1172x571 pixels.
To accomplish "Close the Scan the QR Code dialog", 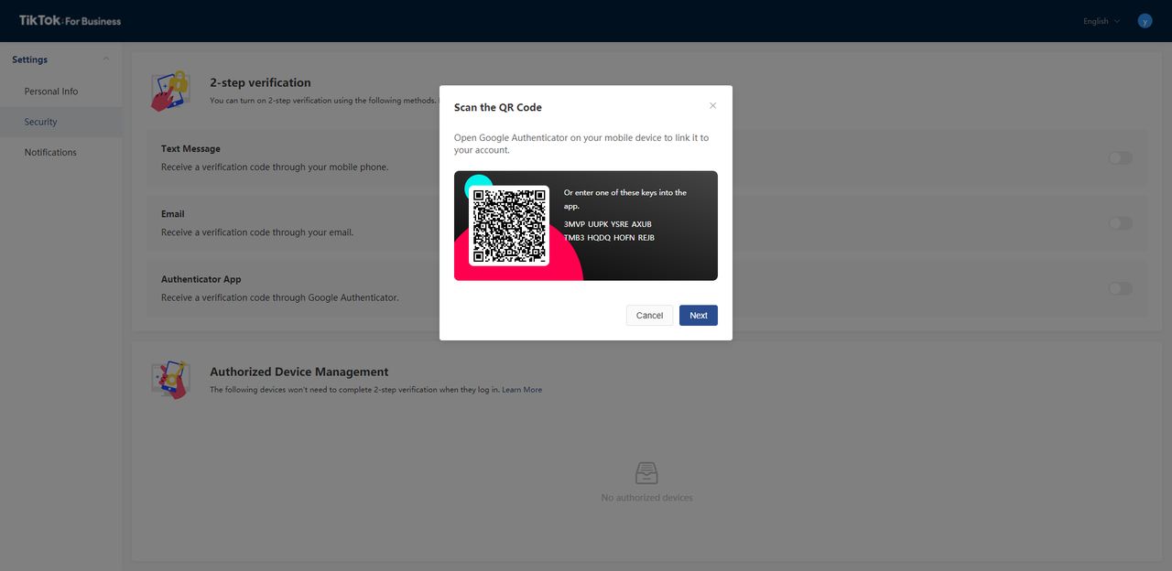I will click(x=713, y=106).
